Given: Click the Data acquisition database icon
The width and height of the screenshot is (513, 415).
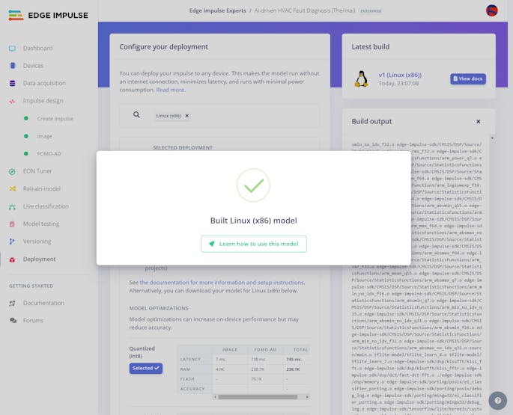Looking at the screenshot, I should [x=12, y=83].
